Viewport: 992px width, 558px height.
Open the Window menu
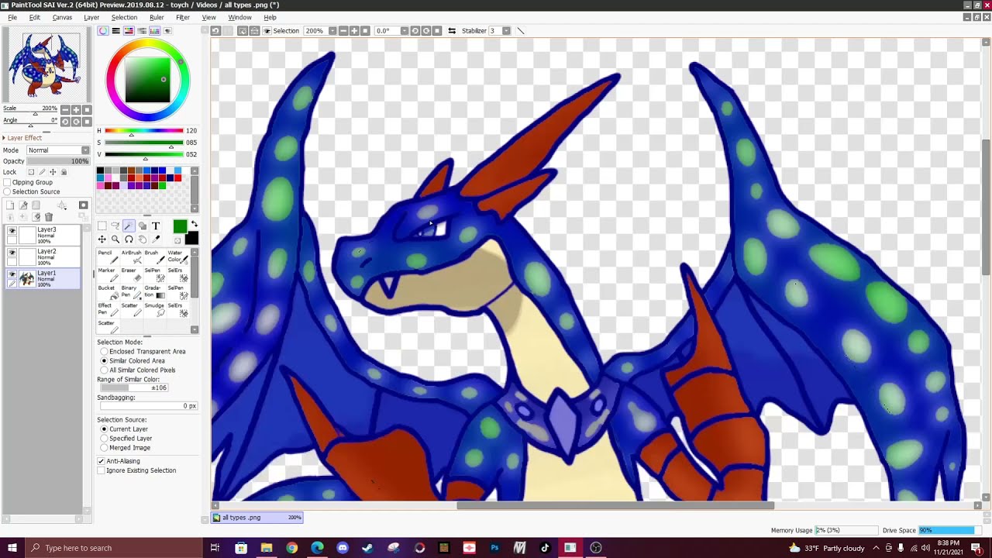[x=239, y=17]
